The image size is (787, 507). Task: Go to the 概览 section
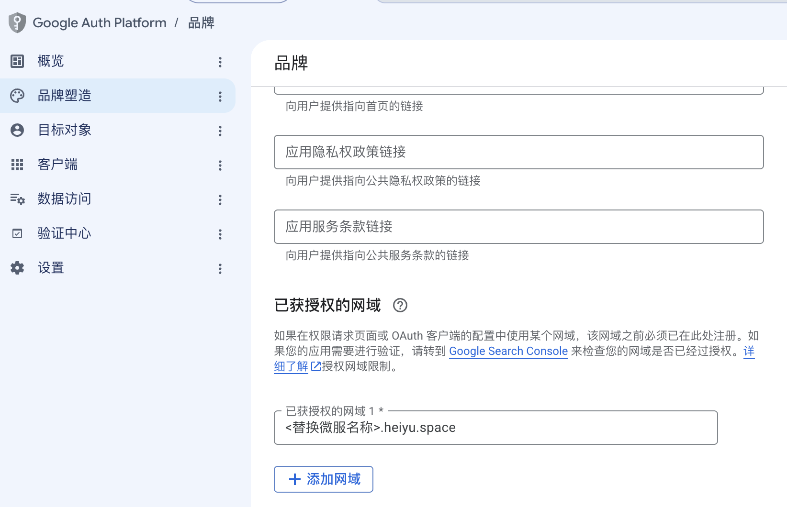118,61
